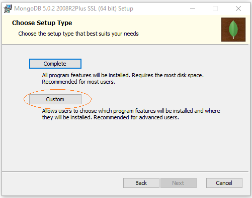Click the empty gray area below the Custom description

[x=125, y=145]
